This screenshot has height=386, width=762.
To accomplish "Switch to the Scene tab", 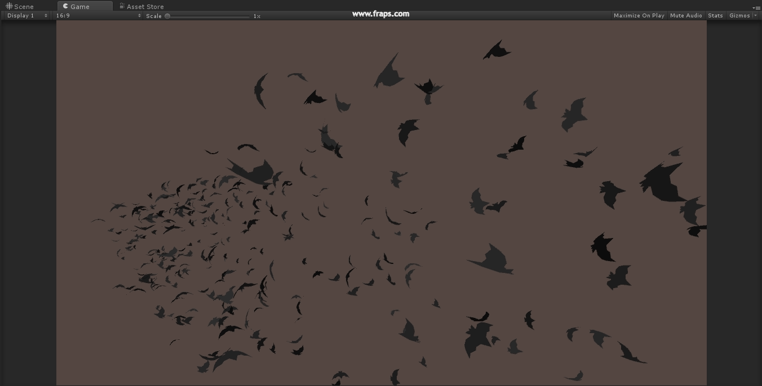I will coord(20,6).
